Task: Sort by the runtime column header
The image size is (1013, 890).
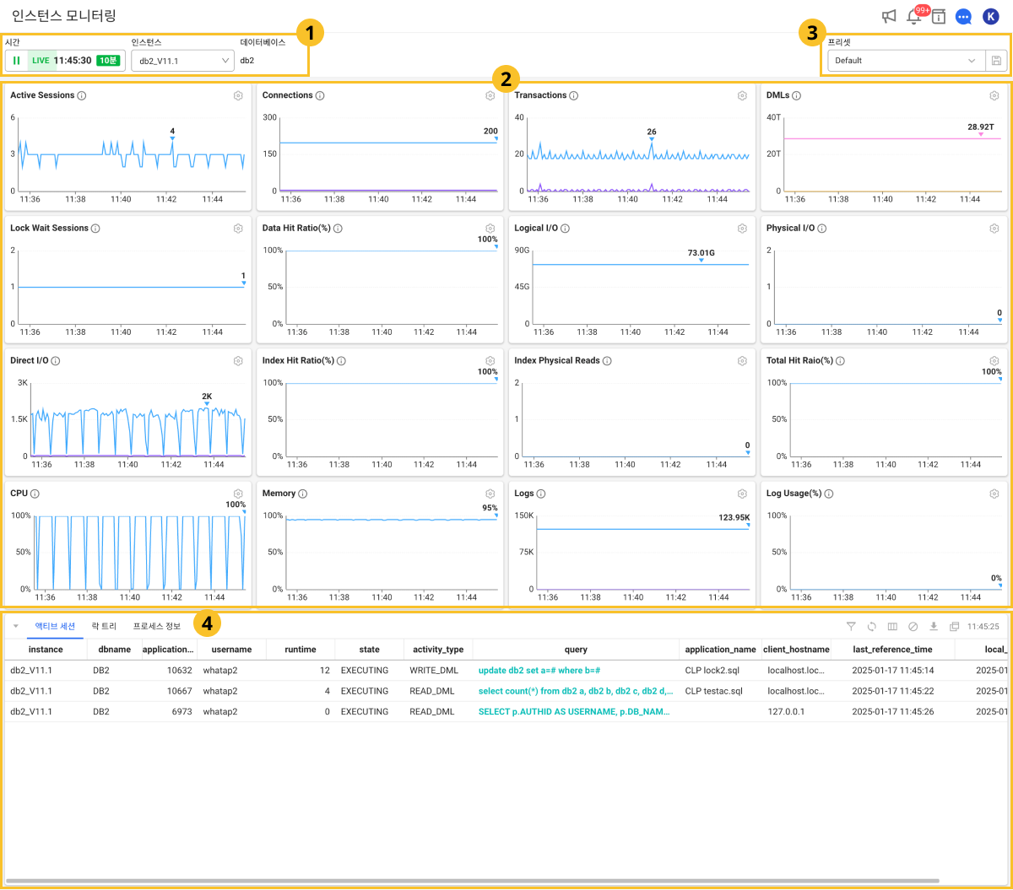Action: [301, 650]
